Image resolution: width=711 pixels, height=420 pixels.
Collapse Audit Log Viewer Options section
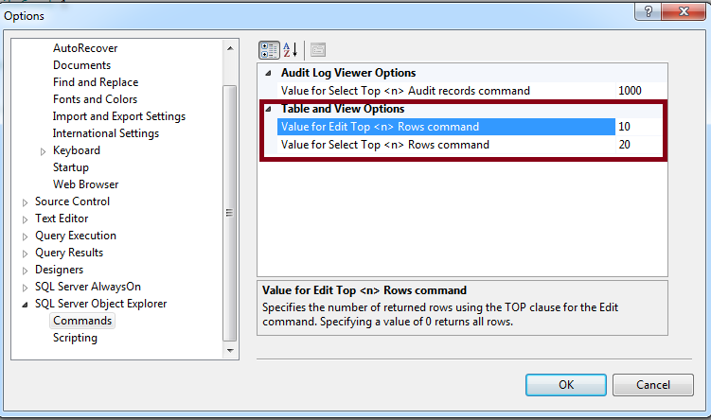point(268,74)
